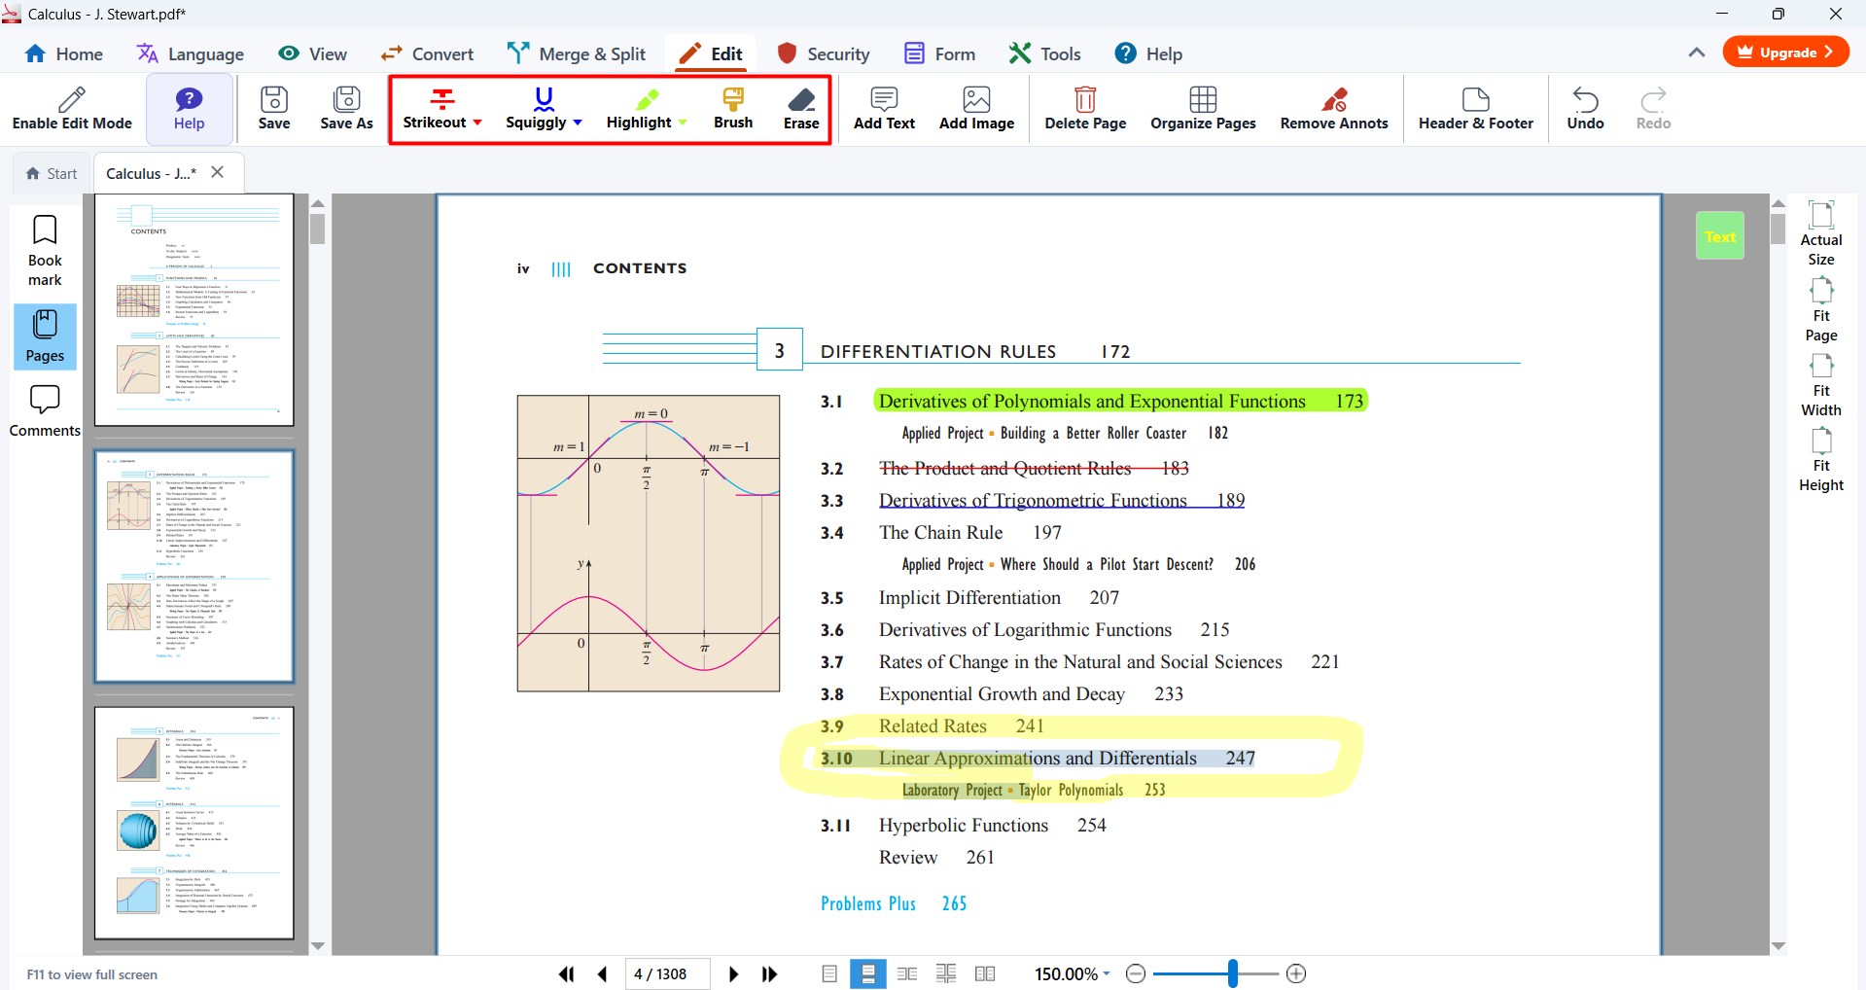Select the Erase tool

tap(801, 108)
